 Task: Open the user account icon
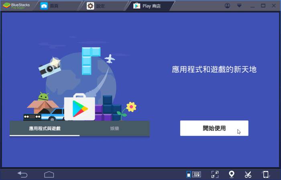click(x=228, y=6)
